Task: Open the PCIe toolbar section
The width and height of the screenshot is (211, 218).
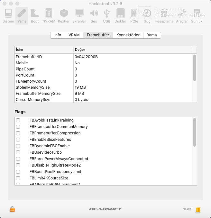Action: click(x=134, y=16)
